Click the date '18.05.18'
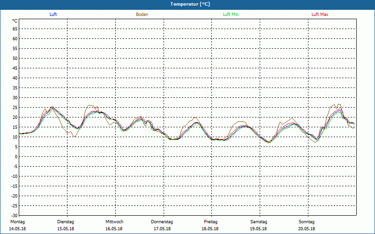Screen dimensions: 375x234 pyautogui.click(x=210, y=229)
